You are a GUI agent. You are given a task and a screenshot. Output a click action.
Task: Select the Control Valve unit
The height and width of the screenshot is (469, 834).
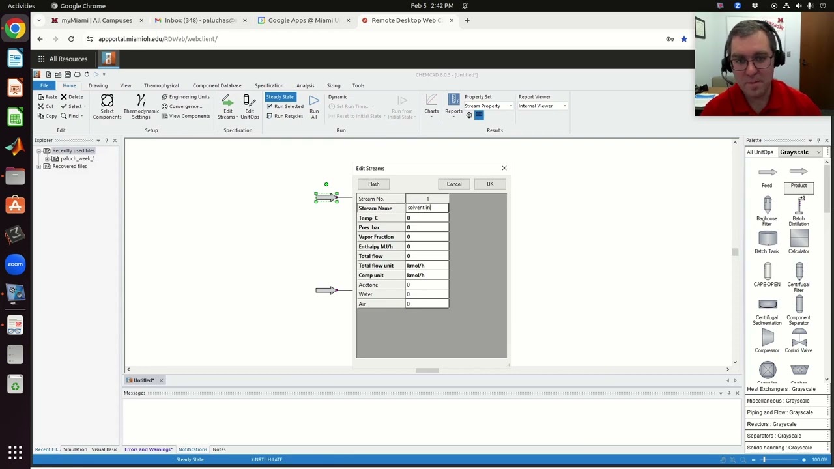(799, 341)
